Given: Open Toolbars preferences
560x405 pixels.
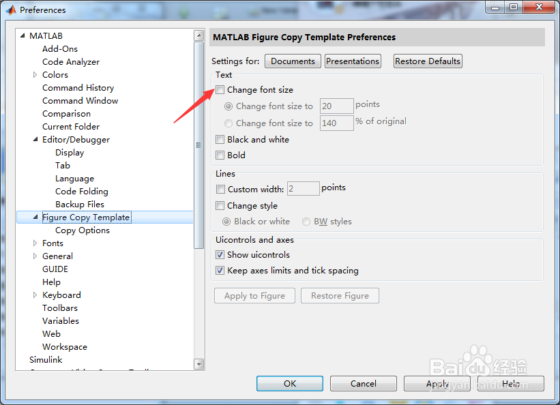Looking at the screenshot, I should (59, 308).
